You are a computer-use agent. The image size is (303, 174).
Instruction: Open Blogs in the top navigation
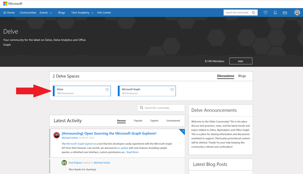(62, 12)
